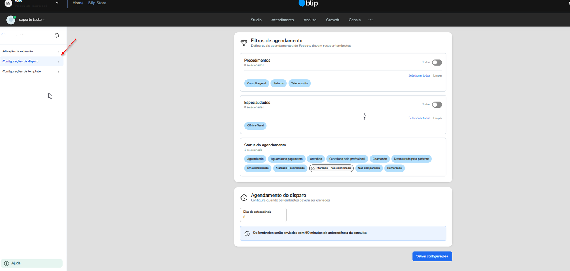Click the blip logo in header
The height and width of the screenshot is (271, 570).
308,3
